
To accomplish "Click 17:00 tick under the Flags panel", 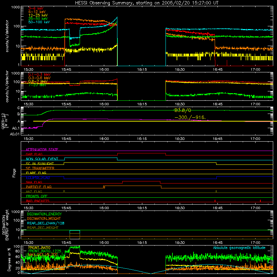I will click(x=255, y=208).
